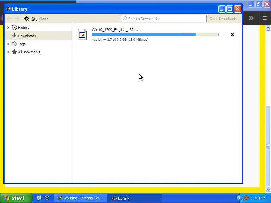Select Win10_1709_English_x32.iso file name
The width and height of the screenshot is (271, 203).
116,30
